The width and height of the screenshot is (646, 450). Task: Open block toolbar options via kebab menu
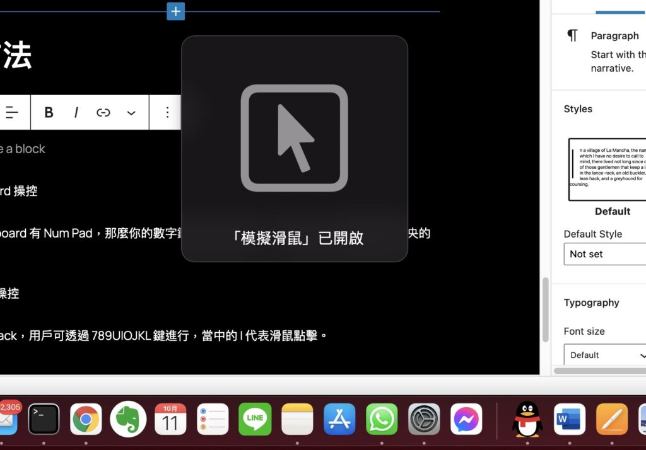[167, 112]
